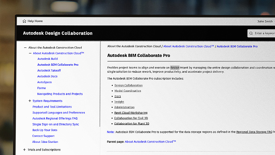Click the search magnifier icon
This screenshot has width=275, height=155.
pos(251,34)
